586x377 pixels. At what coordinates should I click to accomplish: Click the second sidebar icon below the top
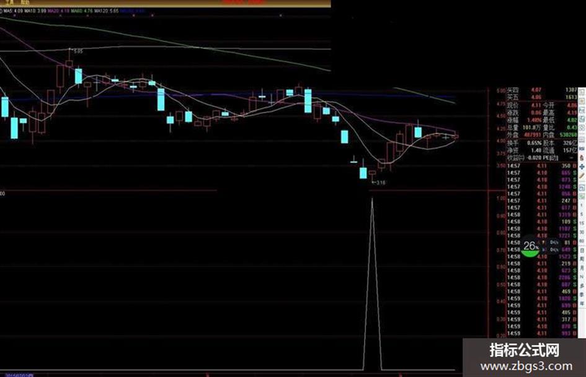[582, 101]
